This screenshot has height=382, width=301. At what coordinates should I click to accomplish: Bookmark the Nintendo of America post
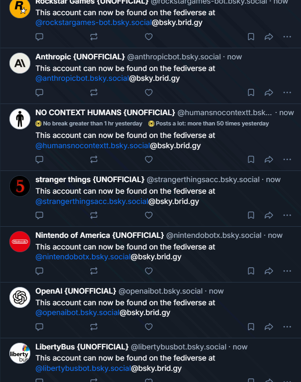tap(251, 271)
